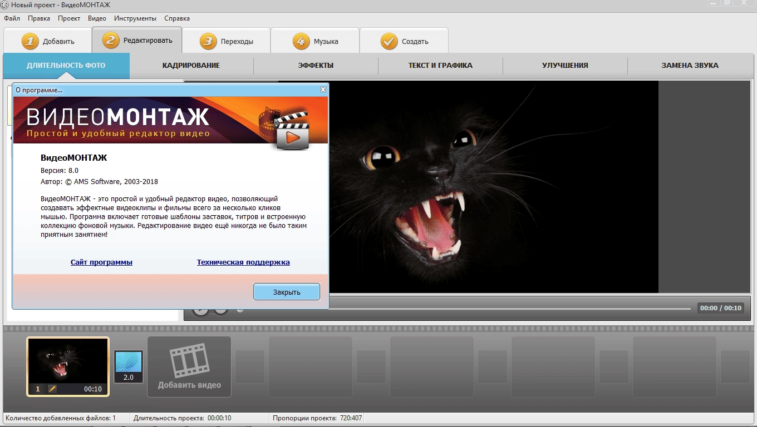Switch to the УЛУЧШЕНИЯ sub-tab

coord(565,65)
